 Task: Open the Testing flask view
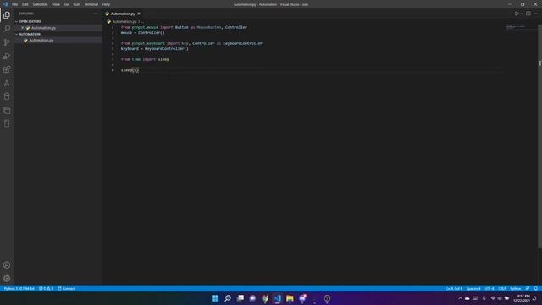[x=7, y=83]
